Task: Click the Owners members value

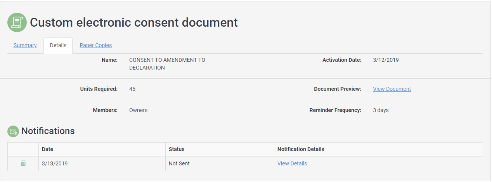Action: (x=138, y=110)
